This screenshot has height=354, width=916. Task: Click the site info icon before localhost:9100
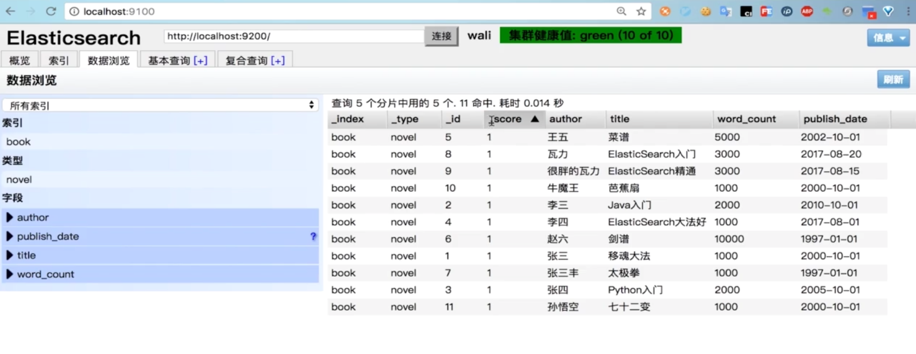74,12
